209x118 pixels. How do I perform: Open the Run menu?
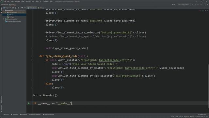pos(33,1)
